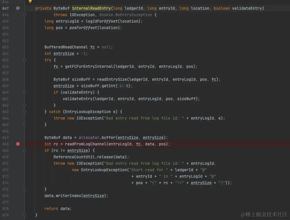Click allocator field on line 867
The image size is (290, 220).
click(x=89, y=138)
